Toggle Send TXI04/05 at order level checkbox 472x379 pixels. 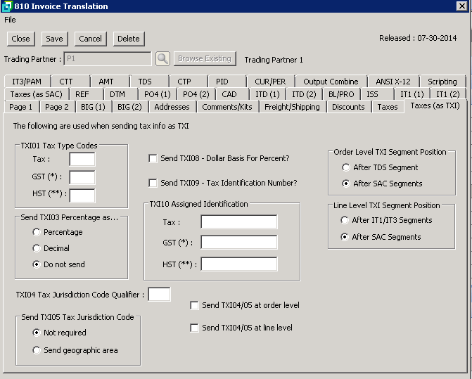pyautogui.click(x=195, y=306)
